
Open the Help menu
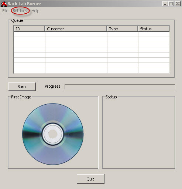click(35, 11)
